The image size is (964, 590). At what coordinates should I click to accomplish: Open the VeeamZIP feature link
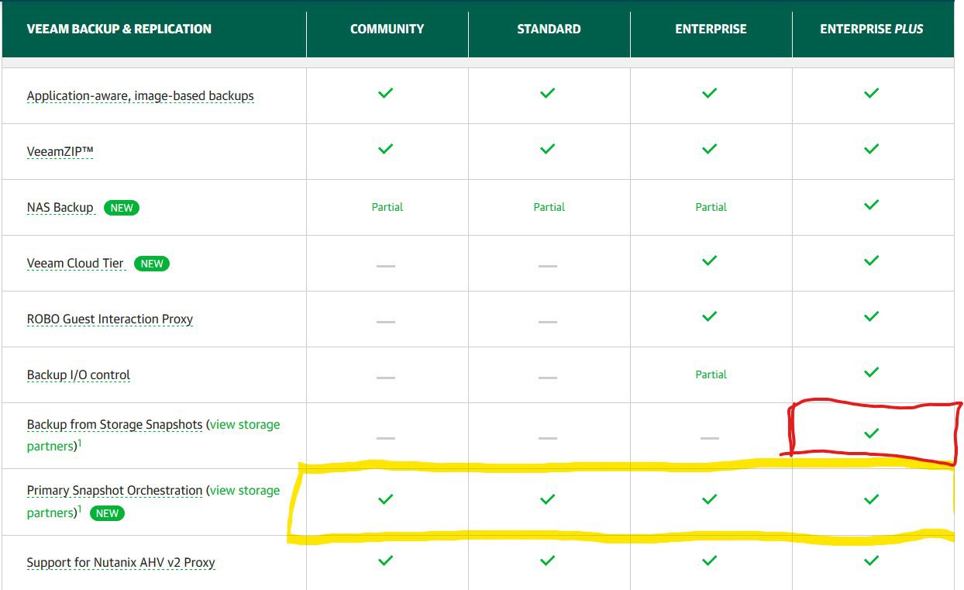pos(60,152)
